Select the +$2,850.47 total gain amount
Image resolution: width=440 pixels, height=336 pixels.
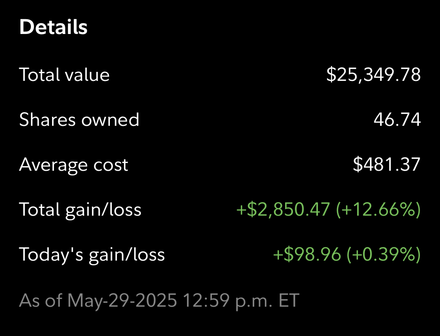pyautogui.click(x=283, y=209)
